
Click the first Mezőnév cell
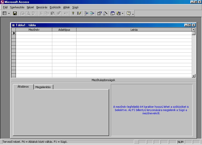point(34,33)
